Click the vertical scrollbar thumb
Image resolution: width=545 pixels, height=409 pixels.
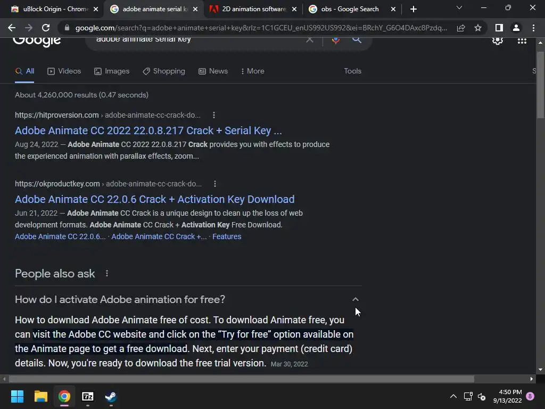[540, 85]
